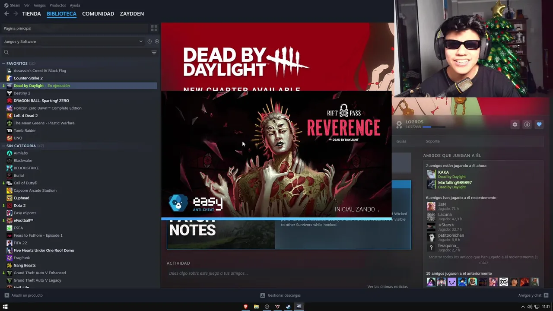
Task: Select Left 4 Dead 2 icon
Action: point(10,116)
